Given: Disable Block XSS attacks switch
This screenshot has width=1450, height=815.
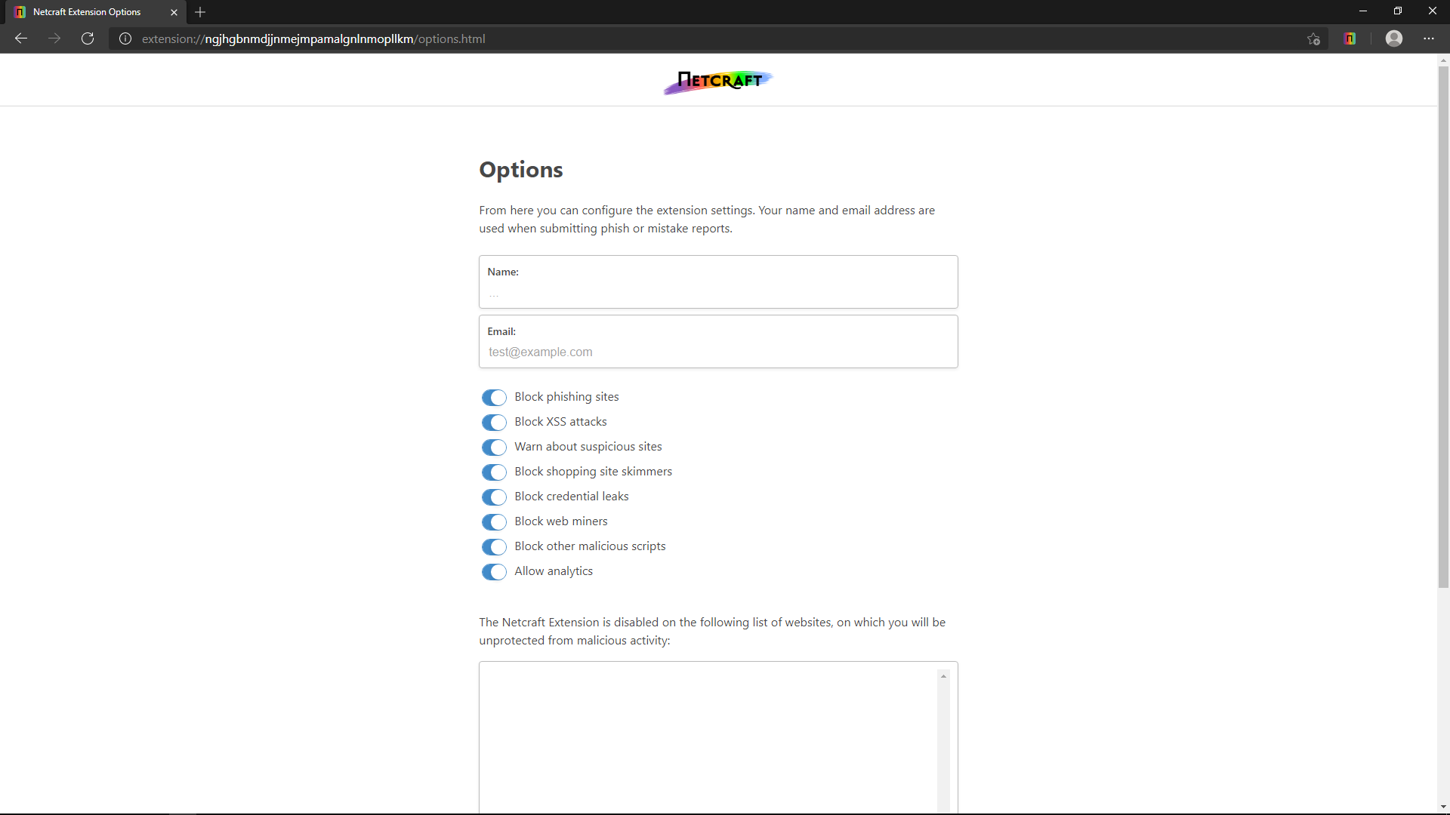Looking at the screenshot, I should click(x=494, y=423).
